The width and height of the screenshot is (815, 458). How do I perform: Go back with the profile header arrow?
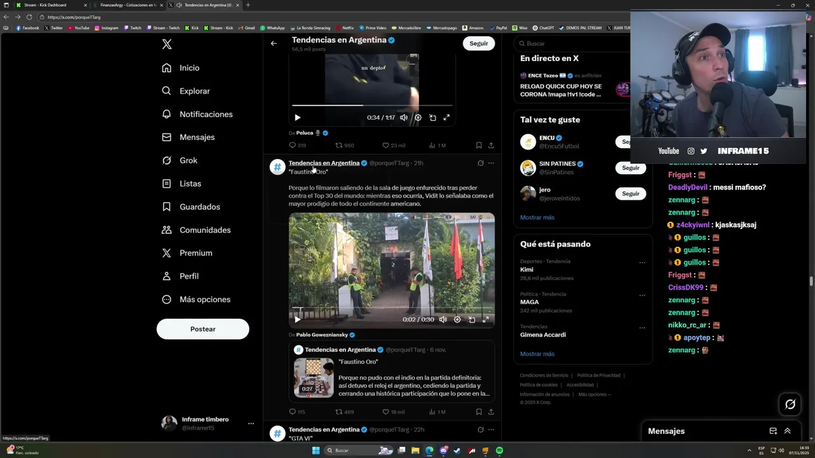point(274,43)
